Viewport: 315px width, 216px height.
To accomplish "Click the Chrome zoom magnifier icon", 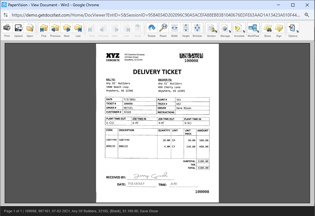I will (x=307, y=15).
